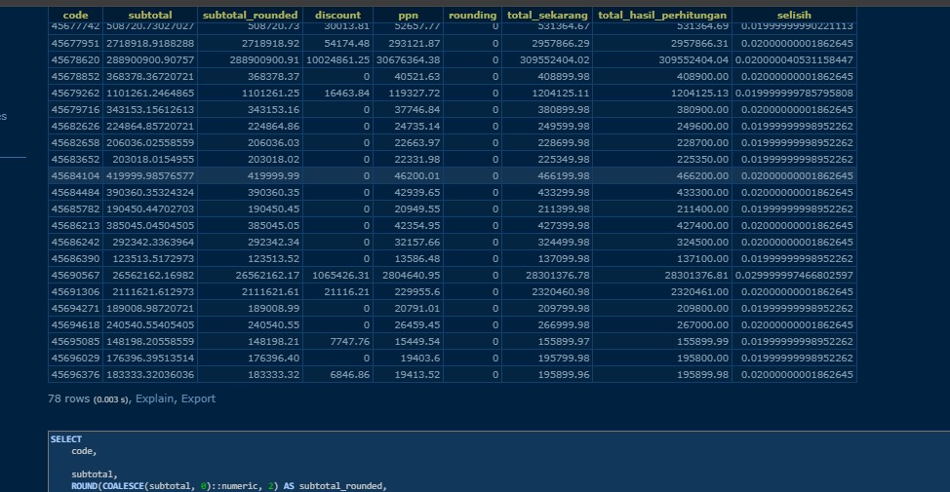Click total_sekarang value 155899.97
The image size is (950, 492).
(x=547, y=341)
